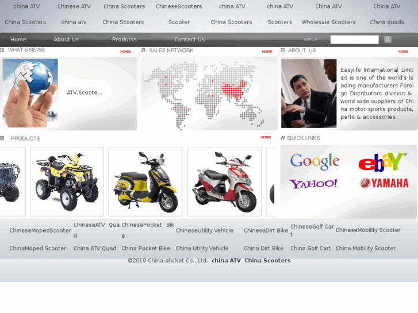Click More link in About Us section
This screenshot has height=313, width=418.
click(402, 52)
